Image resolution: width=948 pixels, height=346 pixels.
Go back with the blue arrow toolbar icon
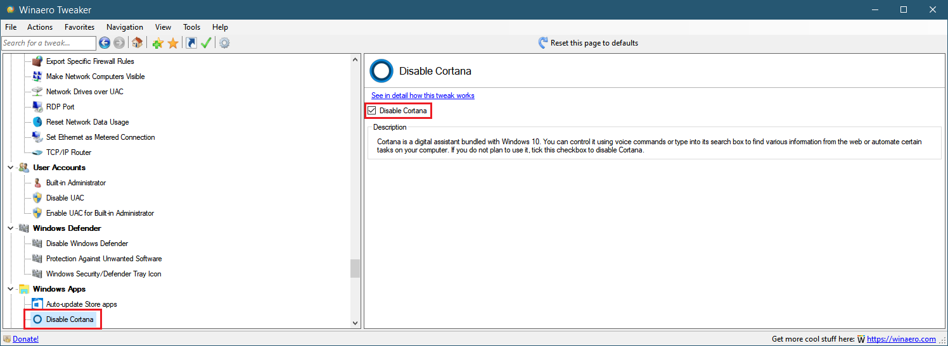[x=105, y=43]
